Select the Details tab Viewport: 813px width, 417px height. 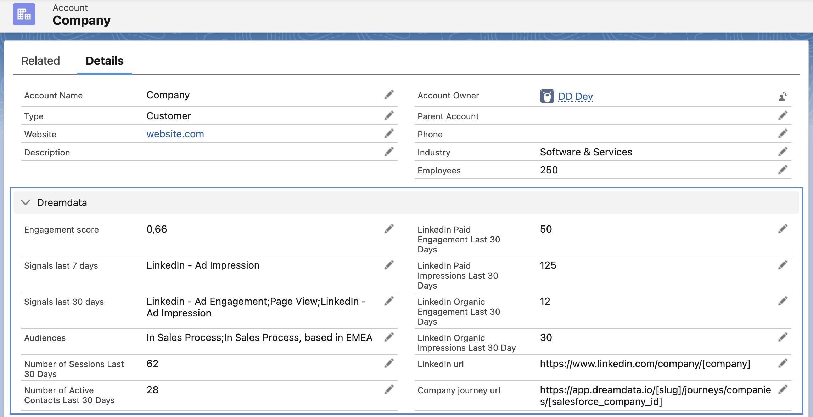105,61
